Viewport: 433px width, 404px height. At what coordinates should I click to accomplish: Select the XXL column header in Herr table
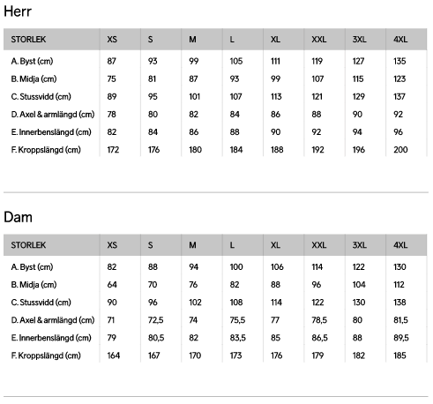click(319, 40)
